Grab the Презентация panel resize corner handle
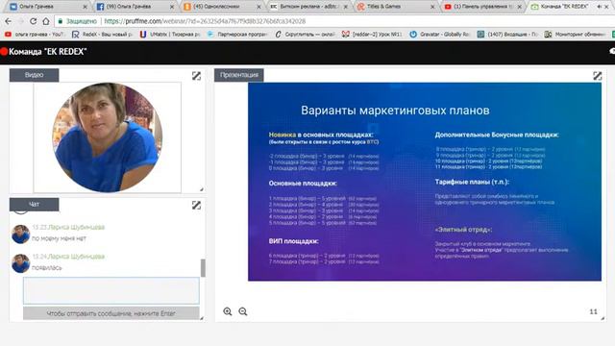This screenshot has width=615, height=346. coord(603,318)
